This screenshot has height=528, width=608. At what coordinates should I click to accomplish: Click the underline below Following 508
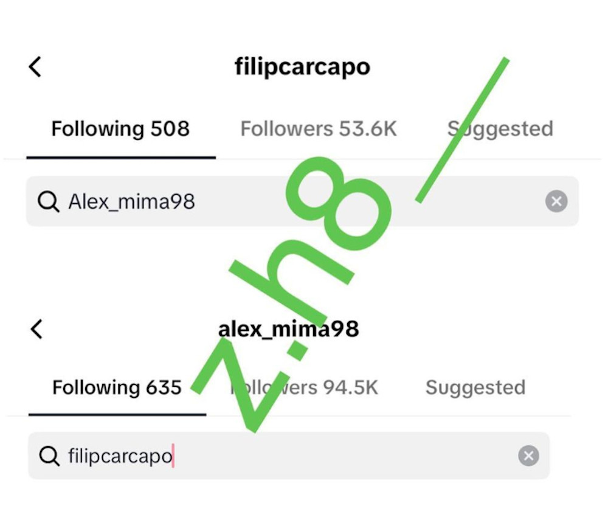[120, 158]
